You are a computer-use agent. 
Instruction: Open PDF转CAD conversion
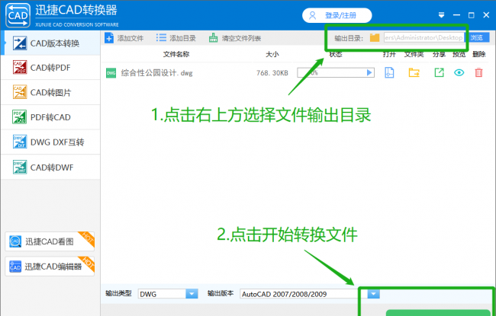click(50, 117)
